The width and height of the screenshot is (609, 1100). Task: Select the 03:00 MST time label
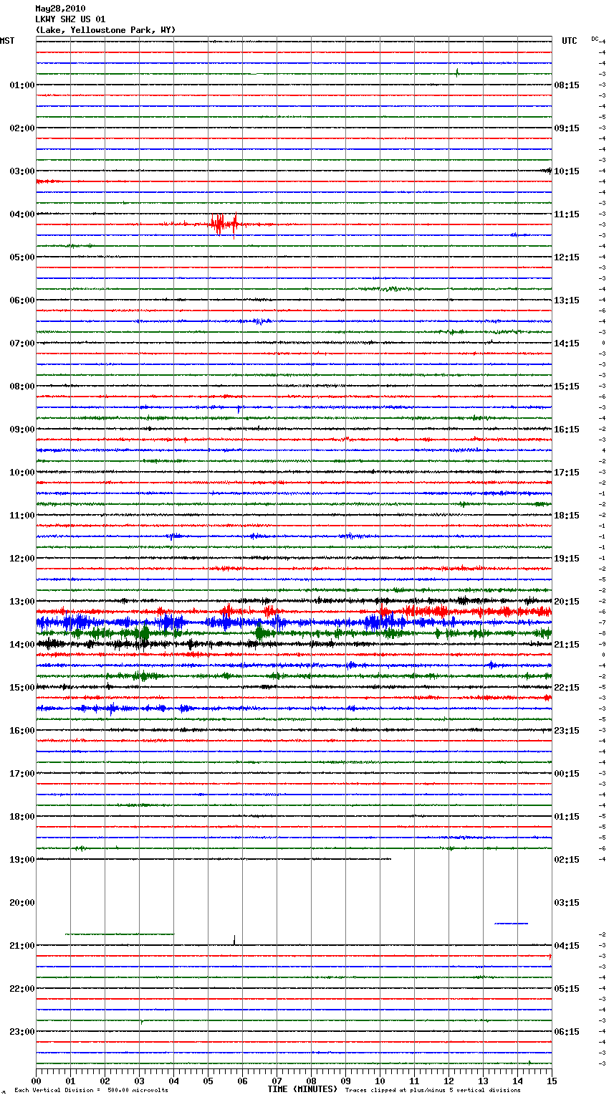(21, 171)
